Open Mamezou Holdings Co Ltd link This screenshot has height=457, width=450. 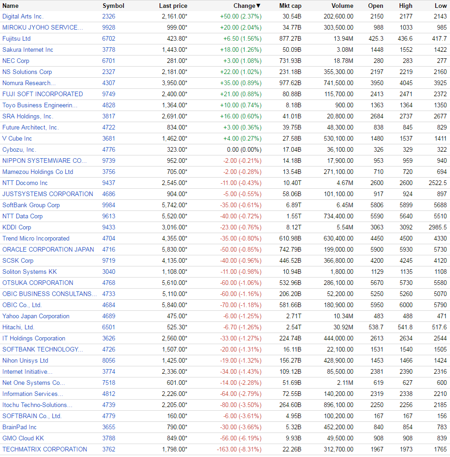[37, 172]
